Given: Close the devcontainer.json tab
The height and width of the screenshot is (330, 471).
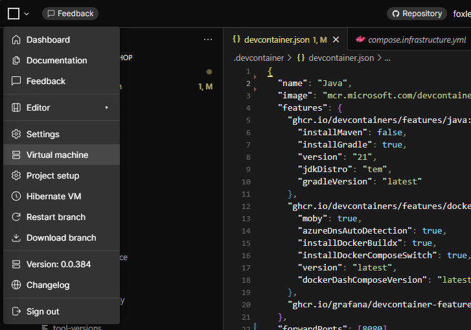Looking at the screenshot, I should 336,39.
